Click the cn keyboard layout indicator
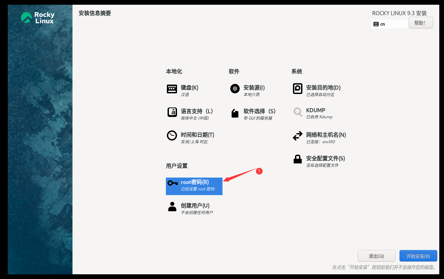444x279 pixels. point(390,24)
